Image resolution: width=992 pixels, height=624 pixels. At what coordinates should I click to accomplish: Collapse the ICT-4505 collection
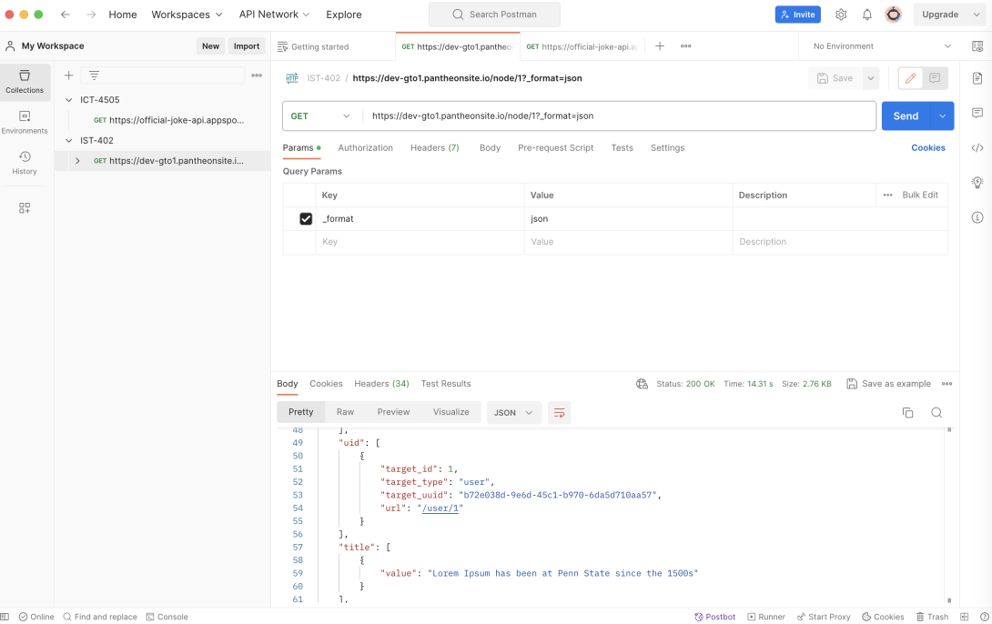pos(69,100)
